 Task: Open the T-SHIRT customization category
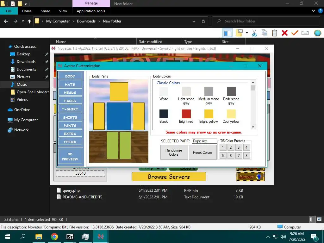[70, 109]
